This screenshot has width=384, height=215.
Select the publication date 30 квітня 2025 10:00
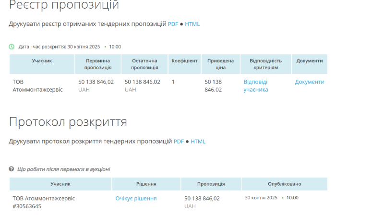(272, 198)
